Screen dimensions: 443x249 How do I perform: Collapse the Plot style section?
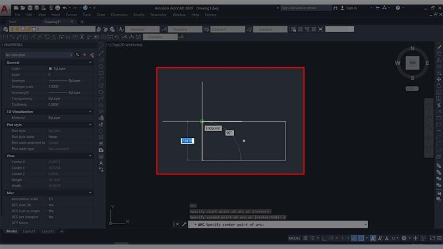[x=90, y=124]
